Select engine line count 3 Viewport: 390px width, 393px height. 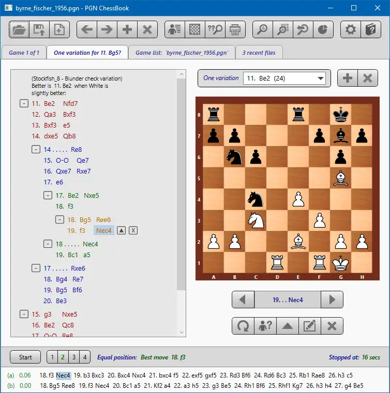74,357
